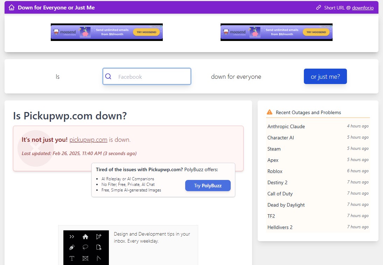
Task: Open Dead by Daylight outage entry
Action: tap(286, 205)
